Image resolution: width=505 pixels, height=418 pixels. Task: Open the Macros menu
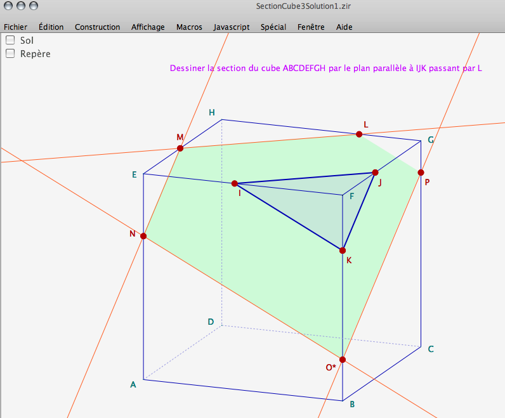point(189,27)
